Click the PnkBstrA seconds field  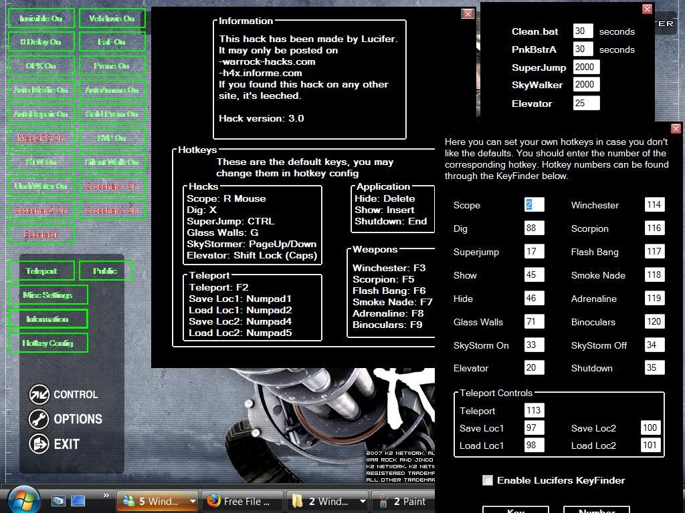coord(583,49)
